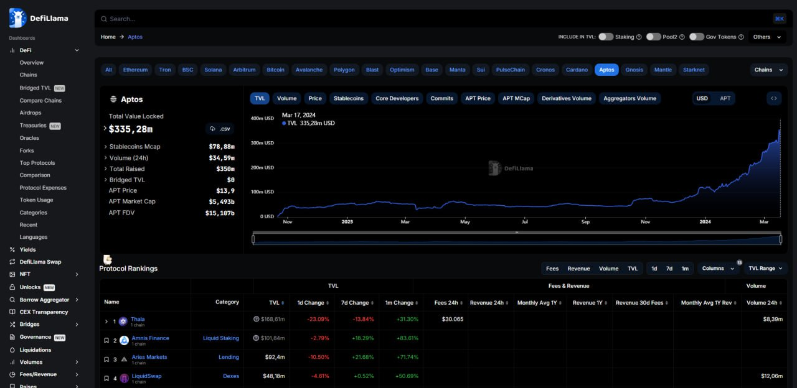Click the Pool2 help question mark icon
The width and height of the screenshot is (797, 388).
[682, 37]
